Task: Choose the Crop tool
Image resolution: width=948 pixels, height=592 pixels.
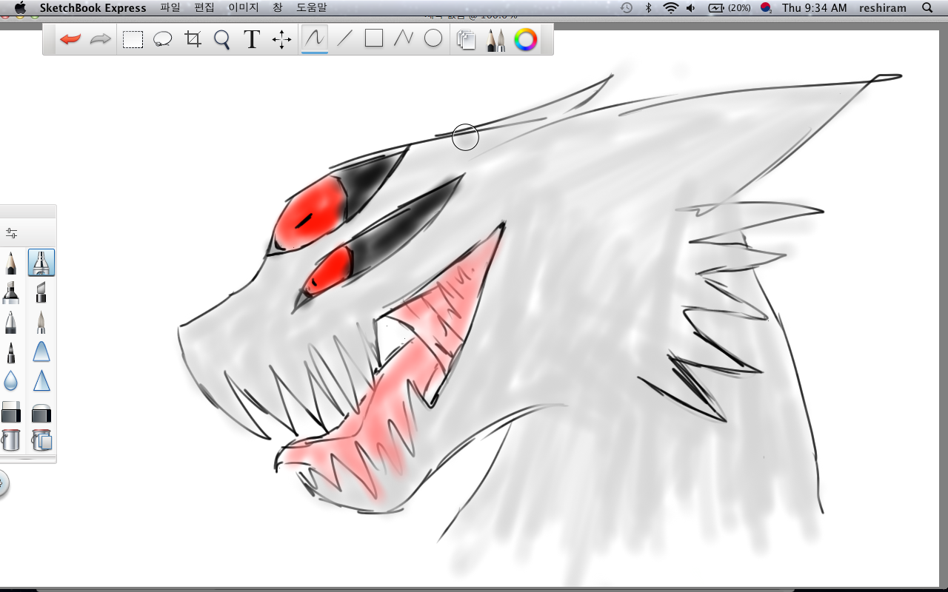Action: (193, 39)
